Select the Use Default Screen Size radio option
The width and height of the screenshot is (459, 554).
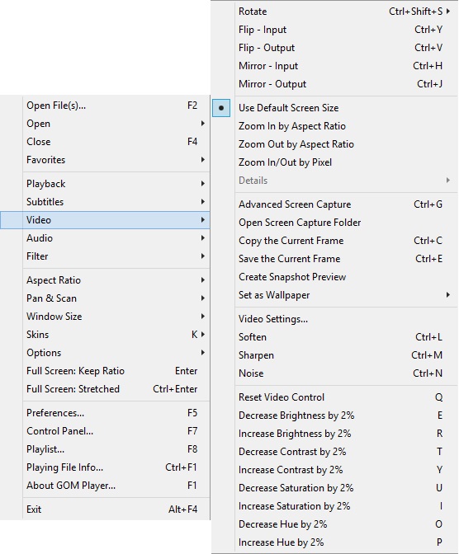[335, 108]
